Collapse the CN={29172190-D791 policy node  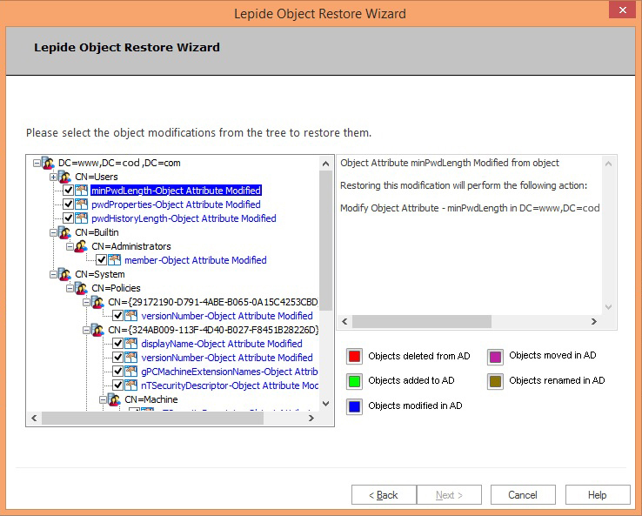click(86, 302)
